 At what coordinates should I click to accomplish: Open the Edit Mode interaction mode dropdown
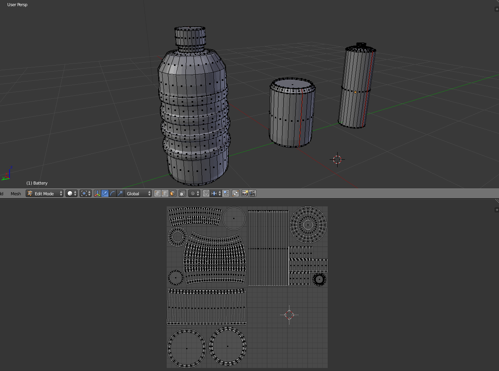point(44,194)
